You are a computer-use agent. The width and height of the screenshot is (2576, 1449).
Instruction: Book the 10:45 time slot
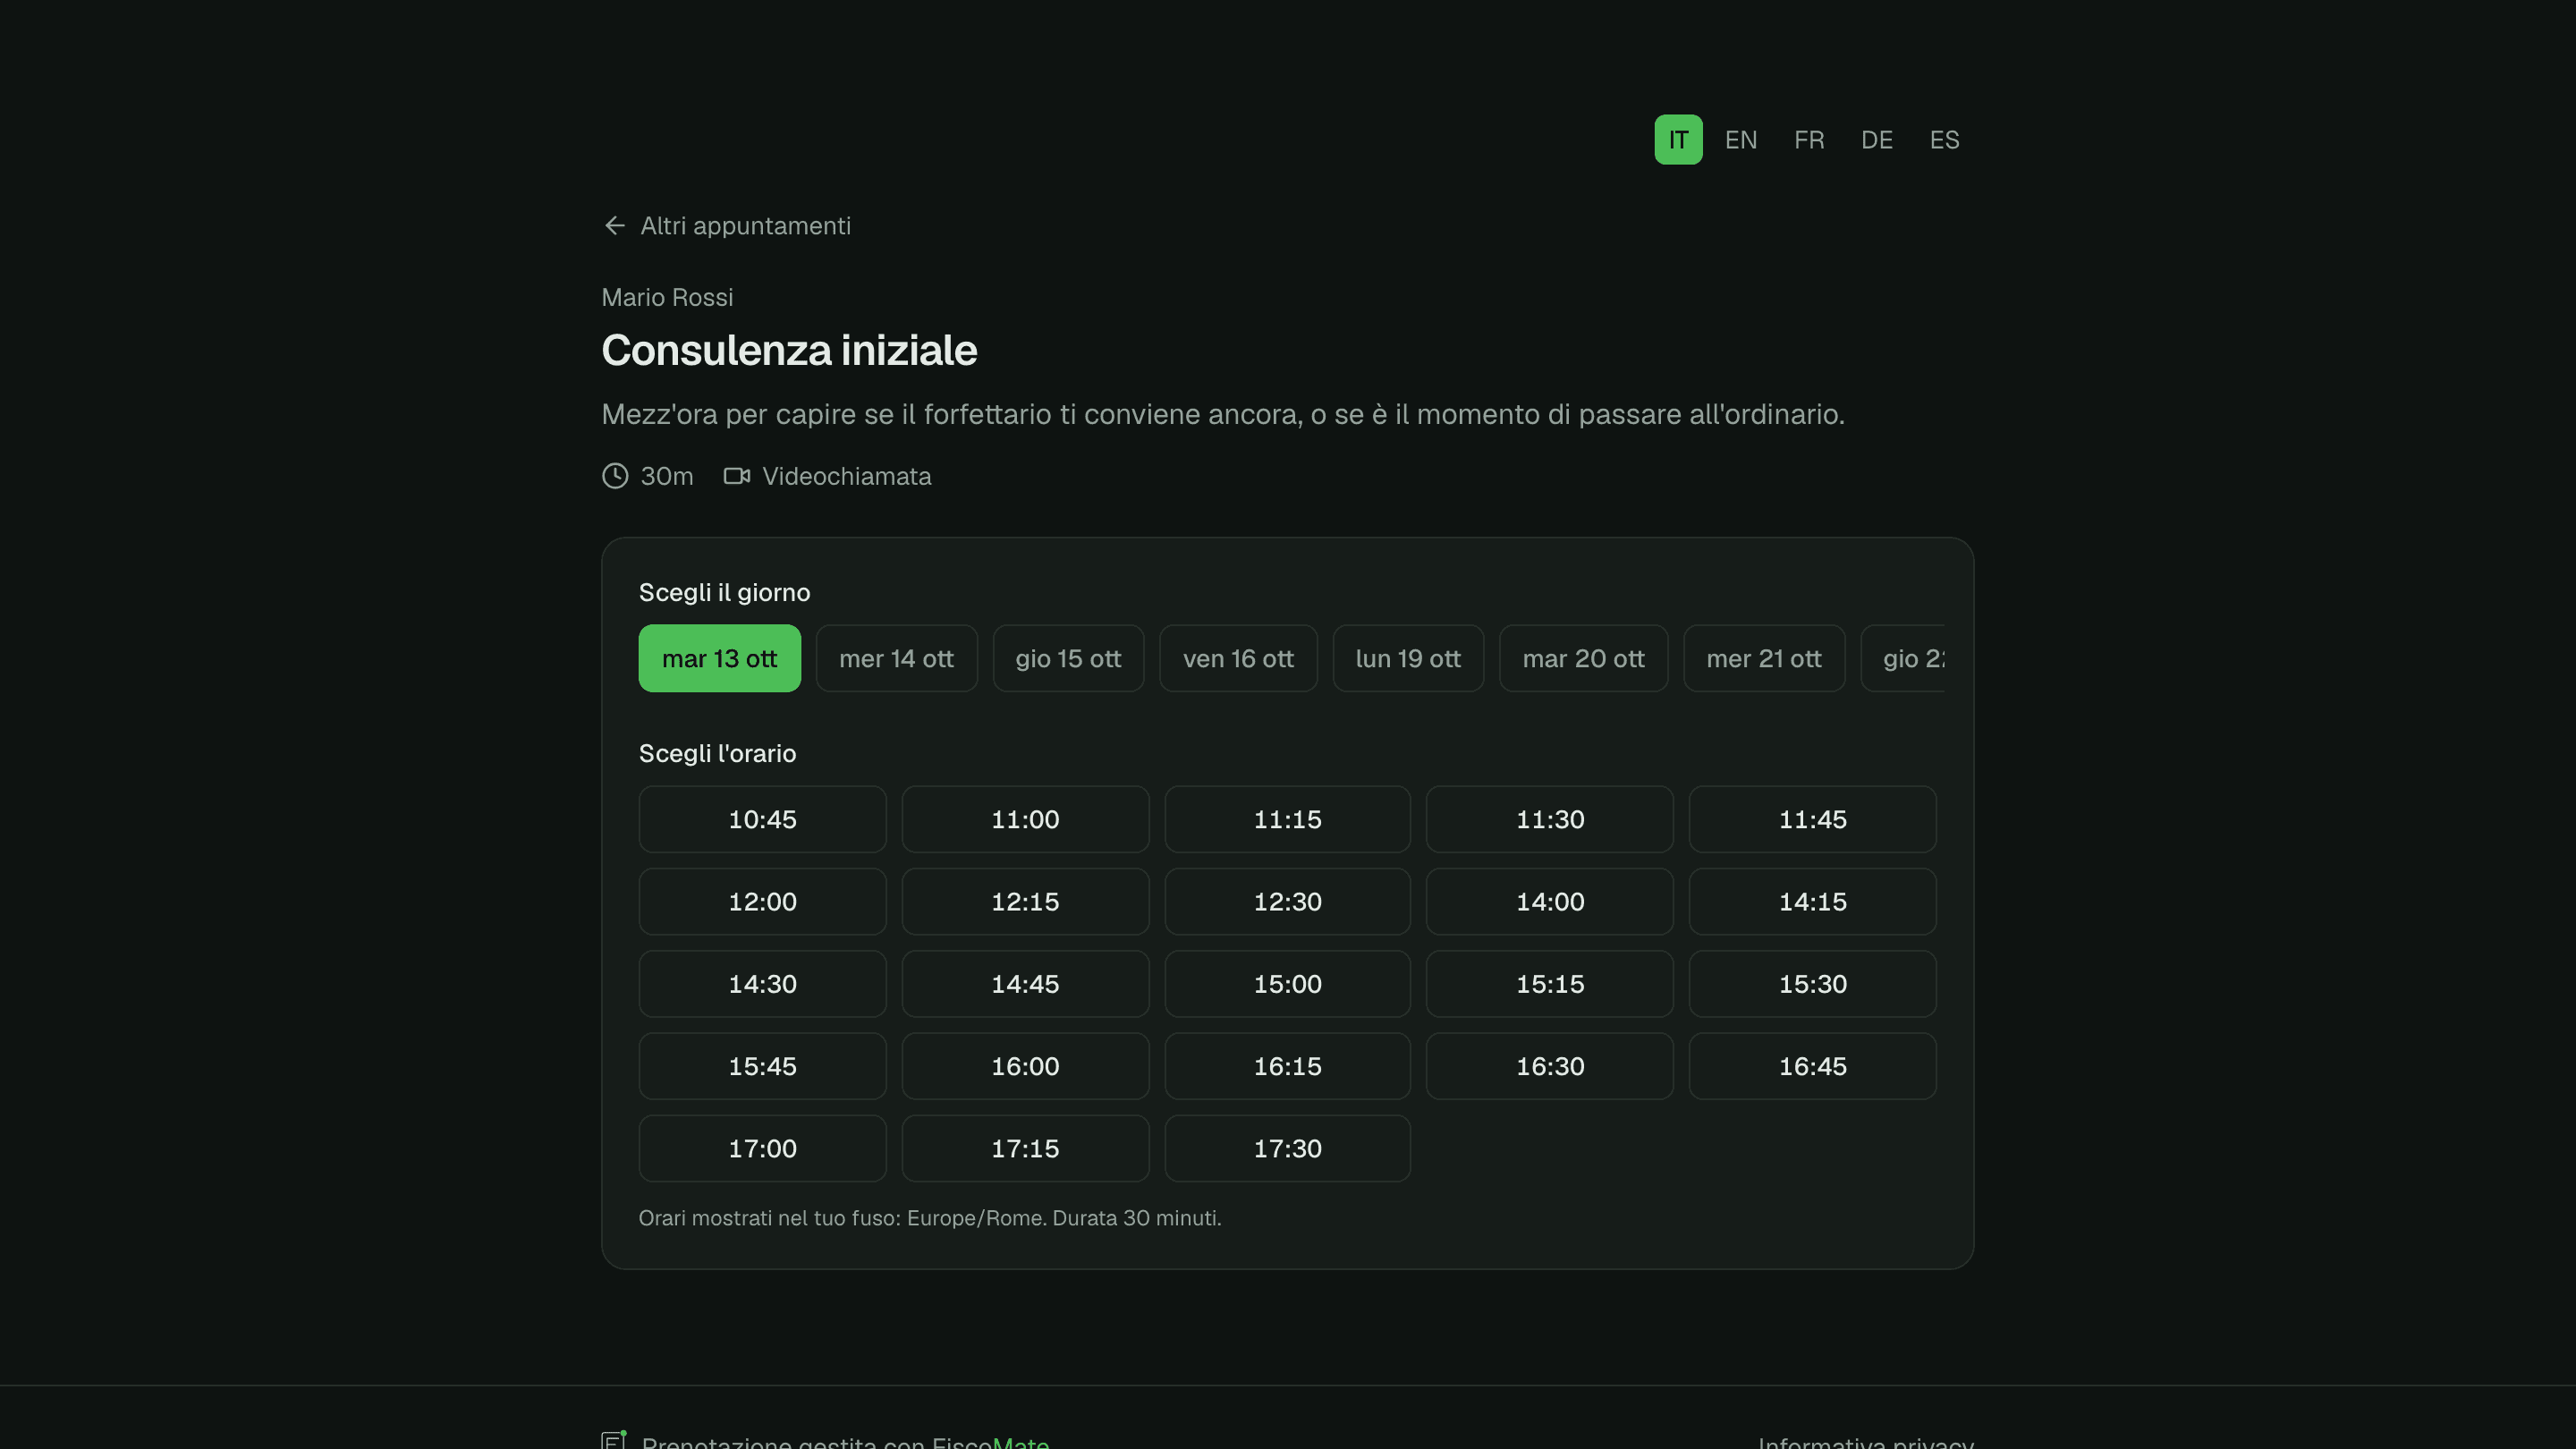762,819
